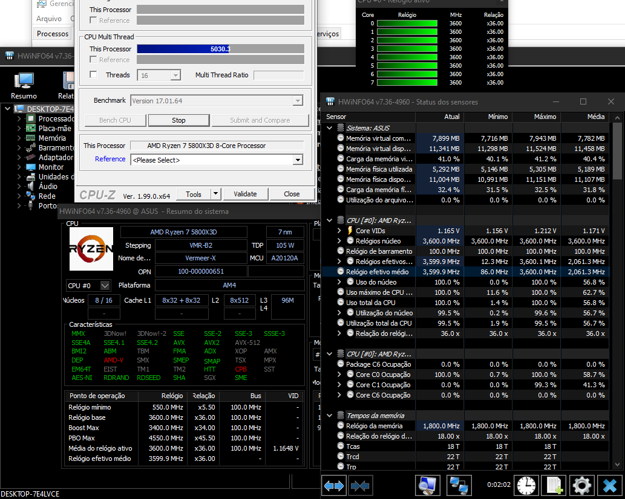Click the networked computers icon in sensors toolbar
Screen dimensions: 625x499
(x=459, y=486)
